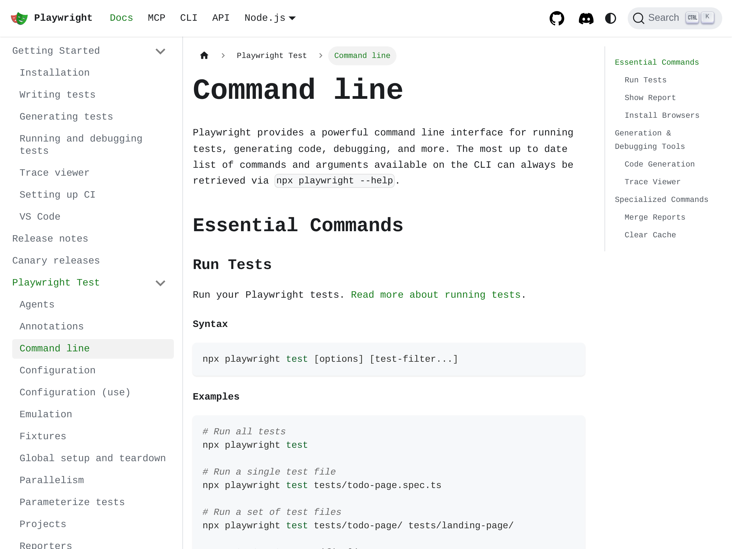Viewport: 732px width, 549px height.
Task: Jump to Clear Cache in contents
Action: click(x=650, y=235)
